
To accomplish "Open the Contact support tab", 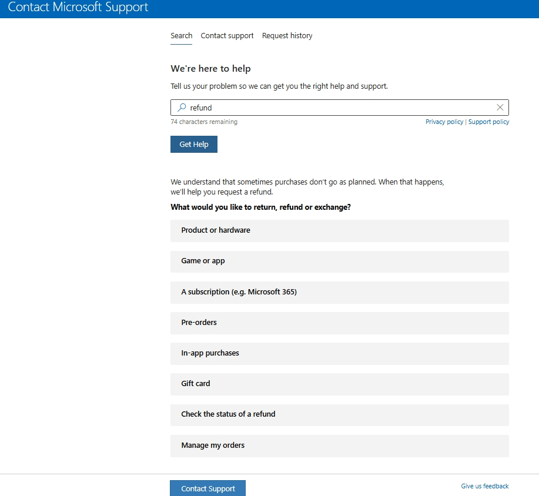I will pos(227,36).
